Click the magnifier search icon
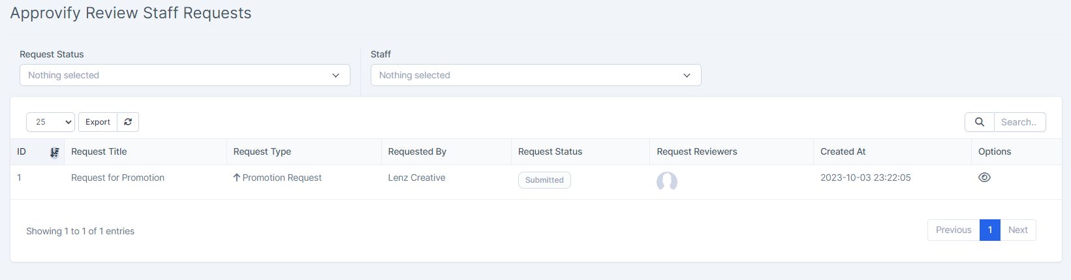1071x280 pixels. [980, 122]
